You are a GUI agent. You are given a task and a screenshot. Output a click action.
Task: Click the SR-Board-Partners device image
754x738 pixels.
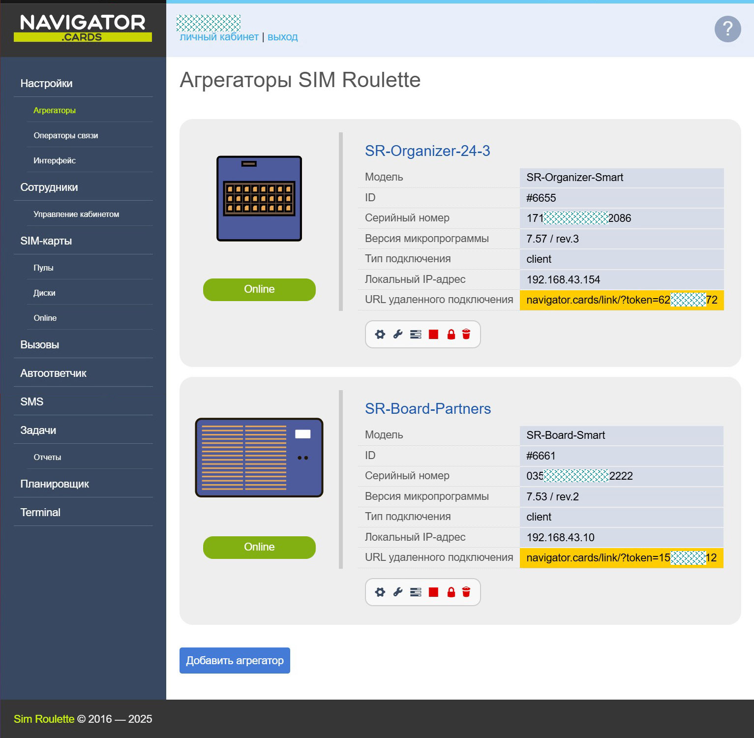click(259, 458)
